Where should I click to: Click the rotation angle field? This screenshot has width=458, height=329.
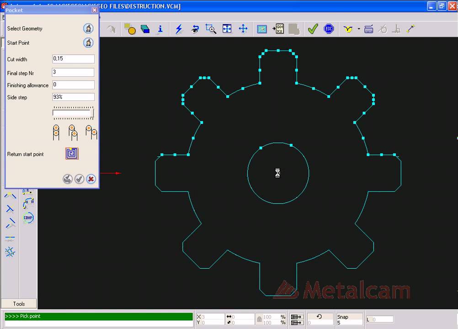320,323
